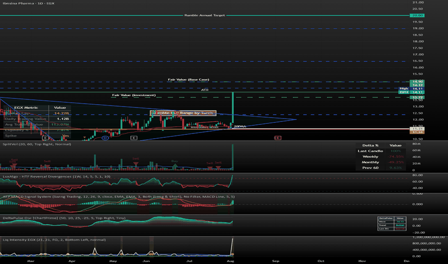Click the ATH line label
Screen dimensions: 448x264
tap(205, 90)
